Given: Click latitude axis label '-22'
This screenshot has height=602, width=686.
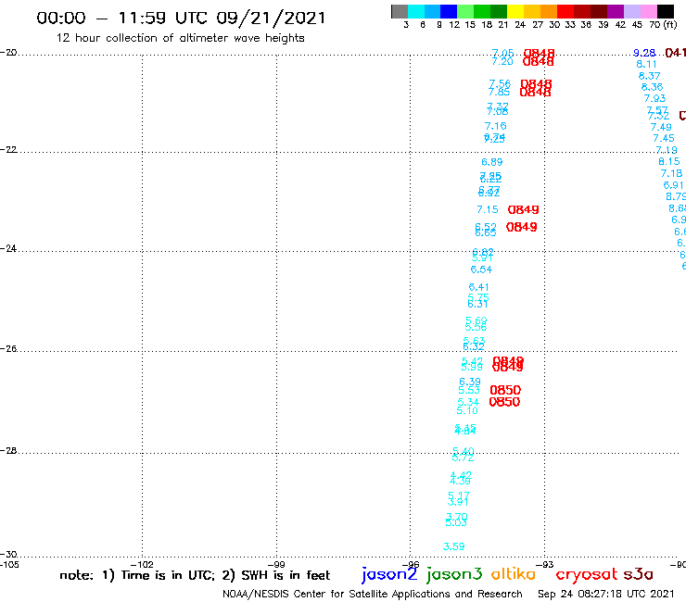Looking at the screenshot, I should 8,149.
